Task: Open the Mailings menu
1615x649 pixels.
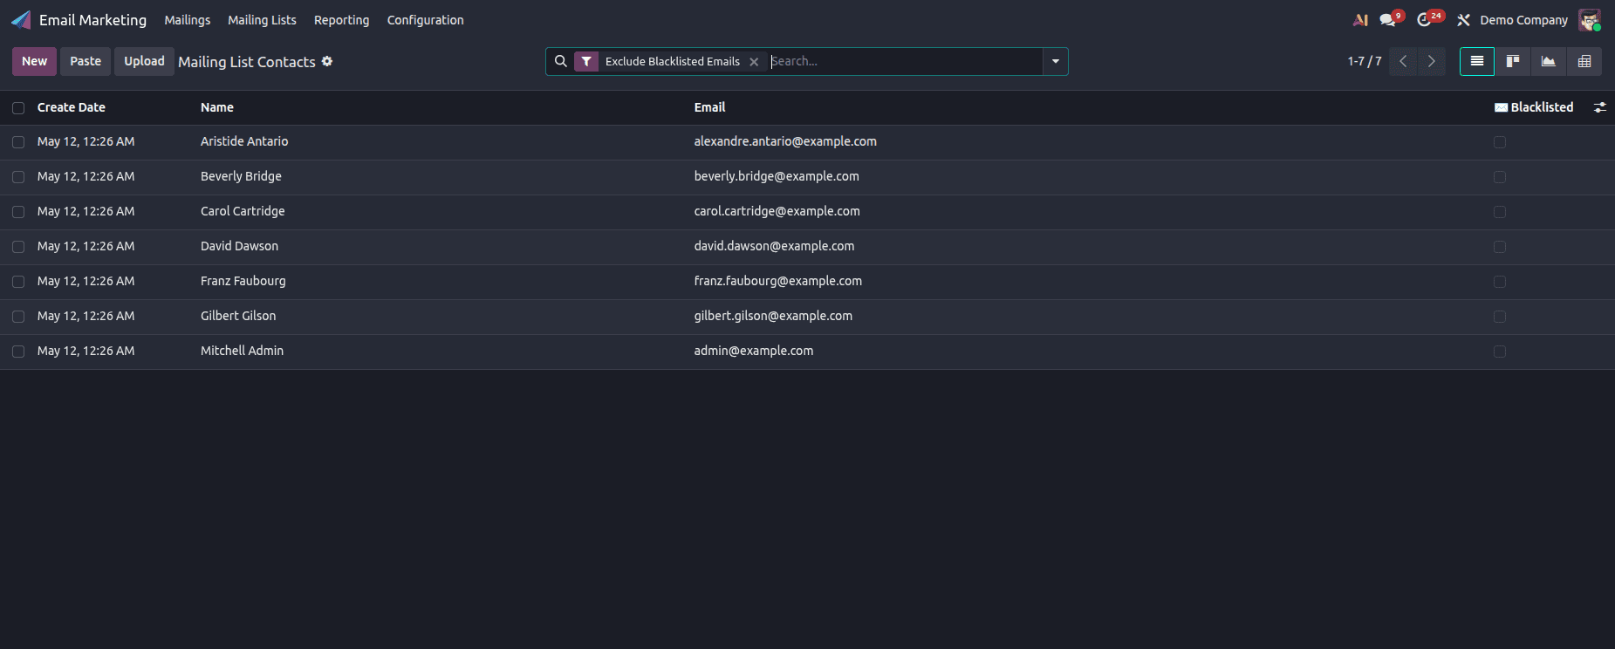Action: point(188,20)
